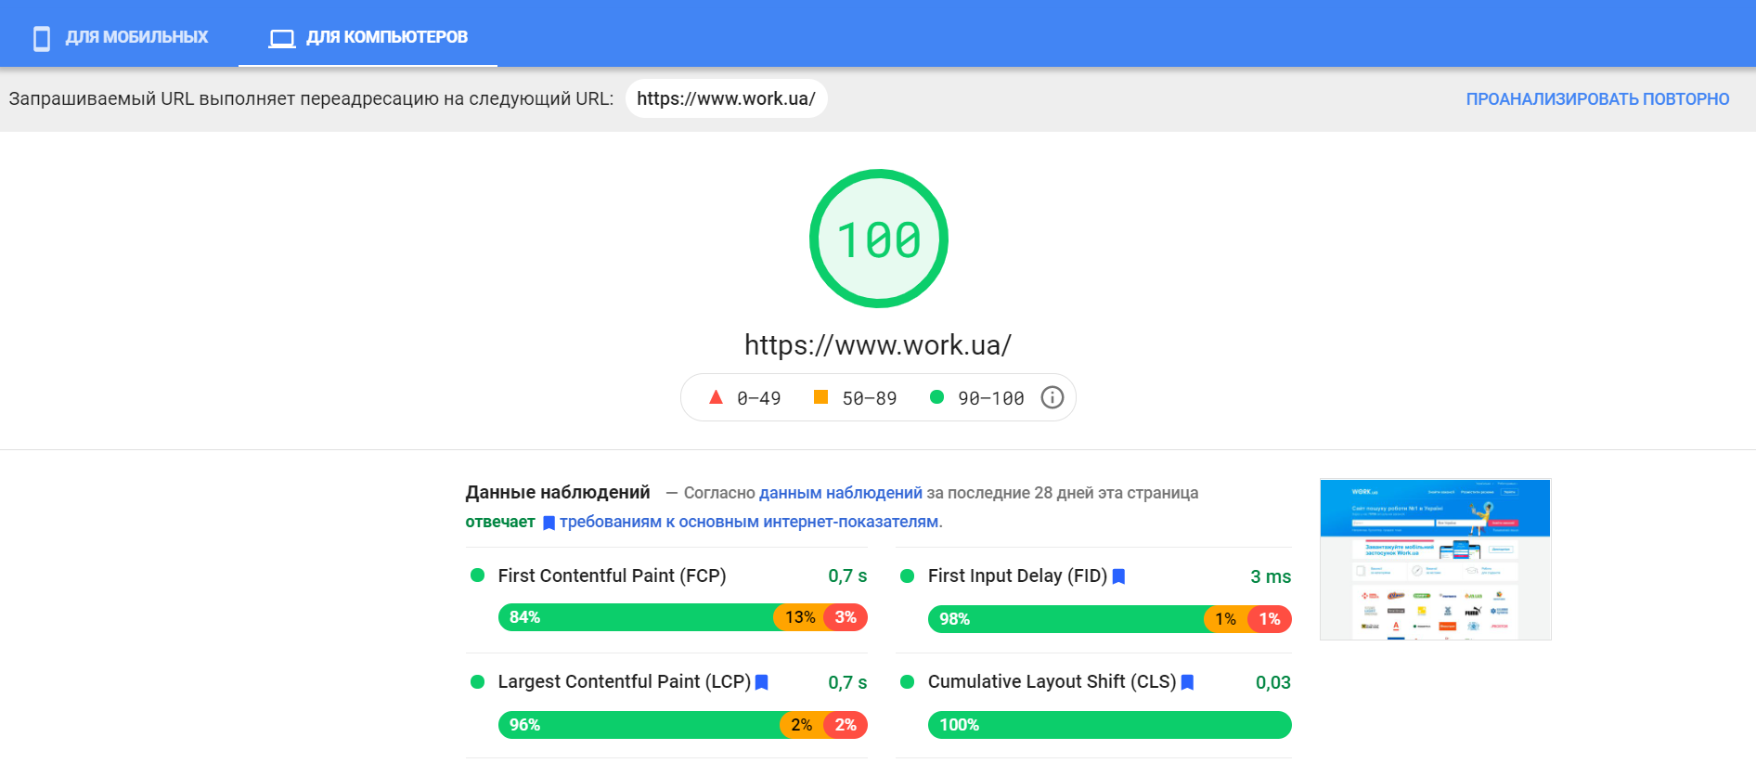Viewport: 1756px width, 763px height.
Task: Click the orange square 50–89 legend icon
Action: pyautogui.click(x=820, y=397)
